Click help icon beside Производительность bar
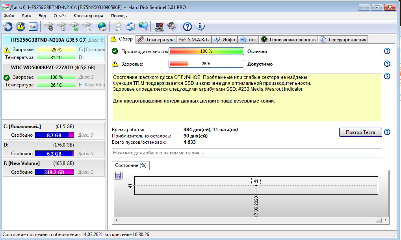The height and width of the screenshot is (240, 401). pyautogui.click(x=387, y=51)
